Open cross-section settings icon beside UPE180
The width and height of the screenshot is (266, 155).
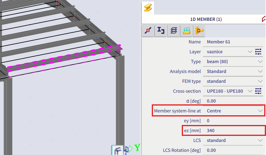click(x=258, y=91)
